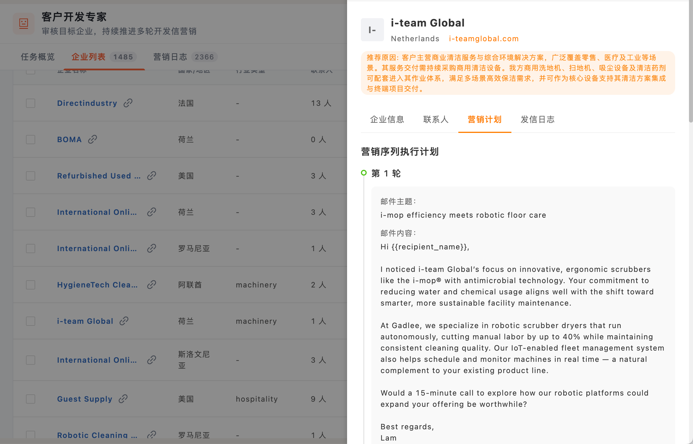The height and width of the screenshot is (444, 693).
Task: Click the 客户开发专家 robot logo icon
Action: coord(24,24)
